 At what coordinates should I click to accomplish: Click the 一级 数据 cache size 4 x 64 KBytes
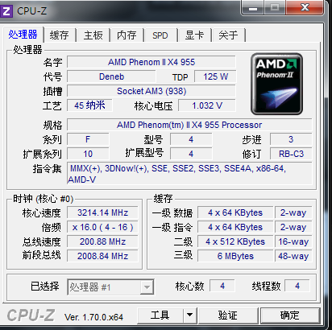click(x=235, y=212)
